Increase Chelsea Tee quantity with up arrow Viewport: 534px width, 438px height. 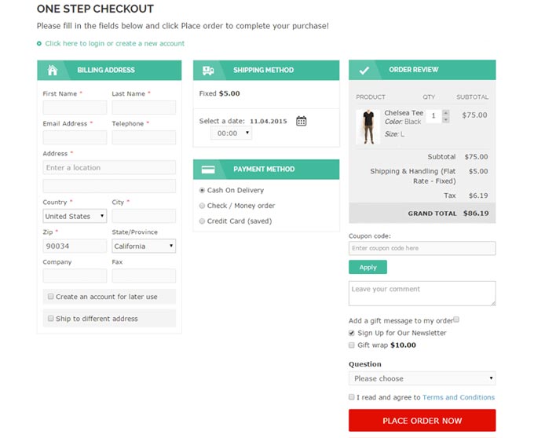446,112
